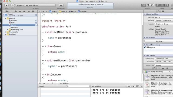This screenshot has height=97, width=173.
Task: Select Version editor mode
Action: click(x=152, y=5)
